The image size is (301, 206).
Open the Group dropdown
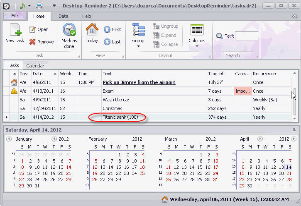click(138, 46)
